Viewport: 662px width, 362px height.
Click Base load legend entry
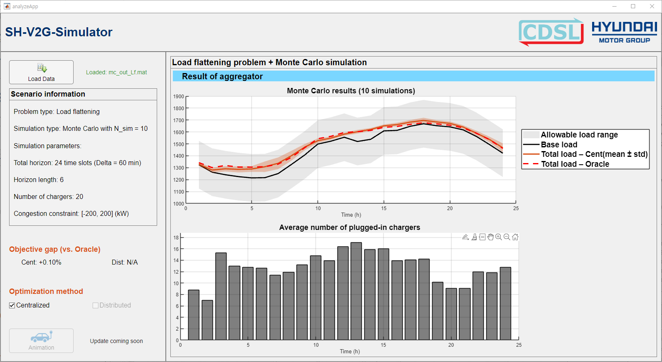[x=559, y=144]
